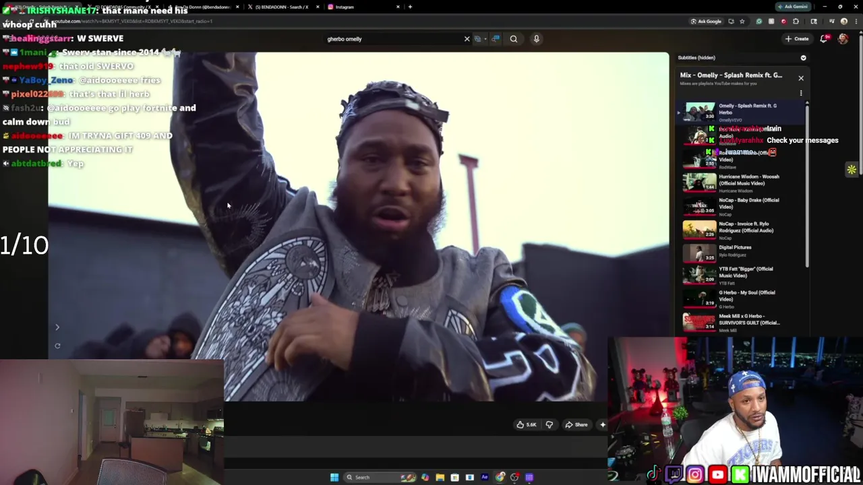
Task: Share the video
Action: 576,425
